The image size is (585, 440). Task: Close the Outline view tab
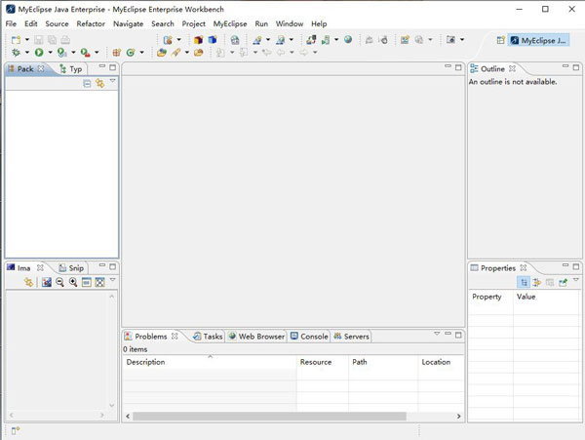tap(513, 68)
